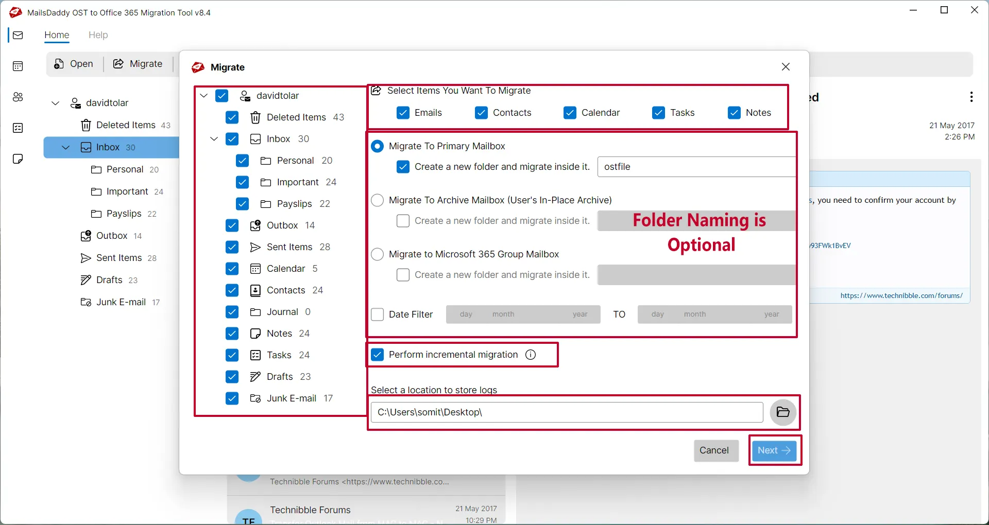Collapse the Inbox node in main folder tree
Image resolution: width=989 pixels, height=525 pixels.
click(66, 147)
